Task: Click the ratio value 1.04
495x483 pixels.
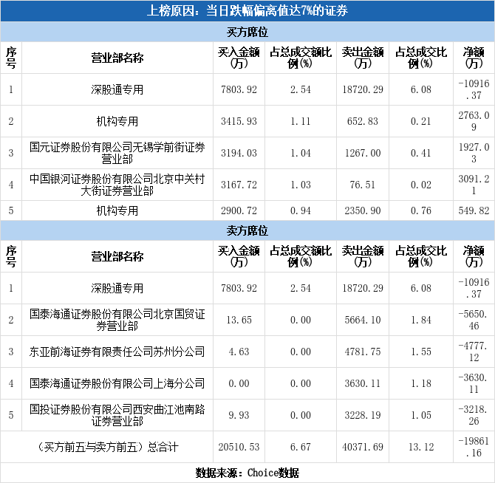Action: tap(300, 154)
